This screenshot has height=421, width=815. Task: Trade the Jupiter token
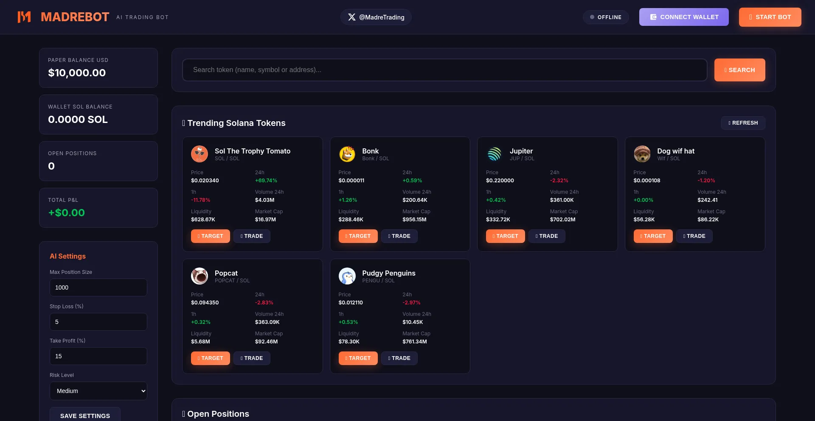pos(547,236)
